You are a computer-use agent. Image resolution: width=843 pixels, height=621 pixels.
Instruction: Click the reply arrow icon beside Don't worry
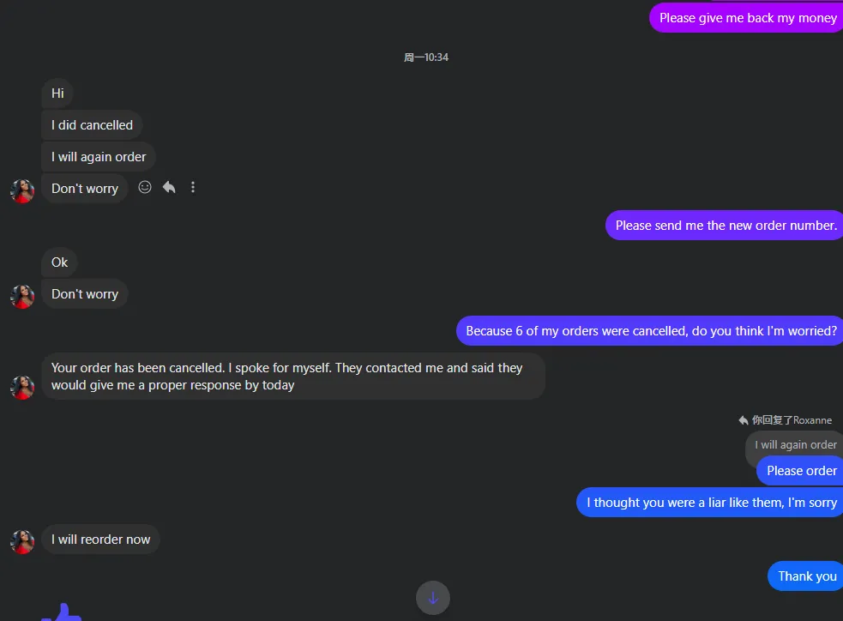click(169, 187)
